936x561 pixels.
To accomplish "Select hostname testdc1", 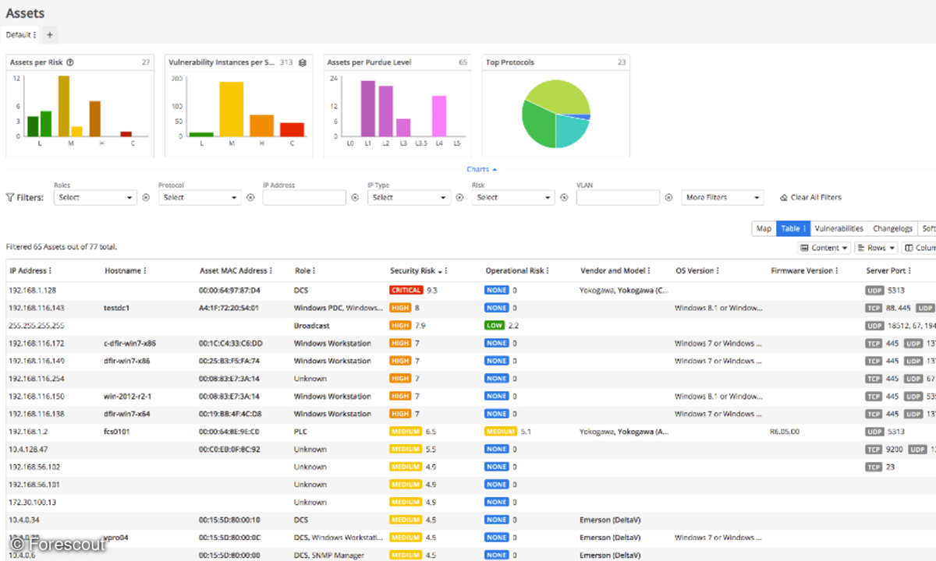I will click(116, 308).
